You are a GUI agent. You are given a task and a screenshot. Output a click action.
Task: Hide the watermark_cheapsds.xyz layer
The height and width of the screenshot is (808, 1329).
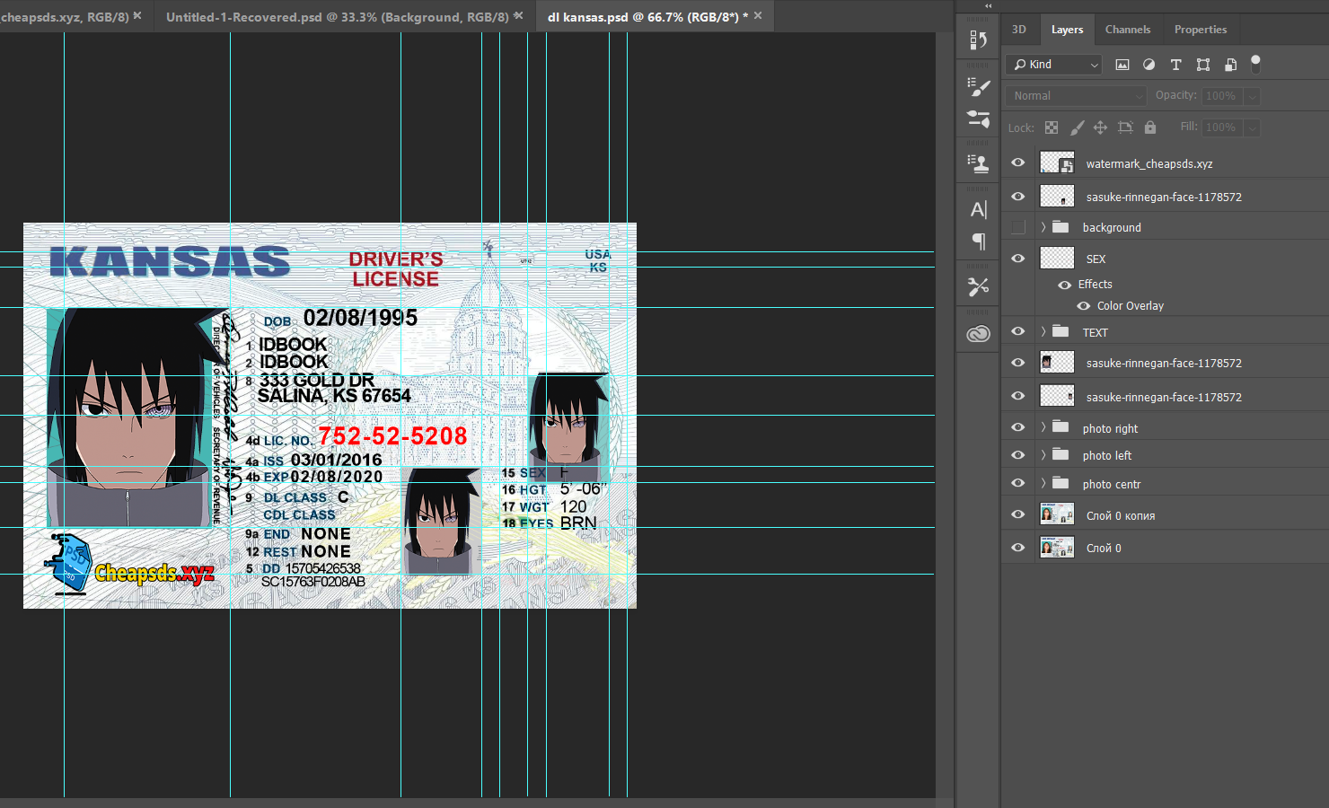point(1017,162)
